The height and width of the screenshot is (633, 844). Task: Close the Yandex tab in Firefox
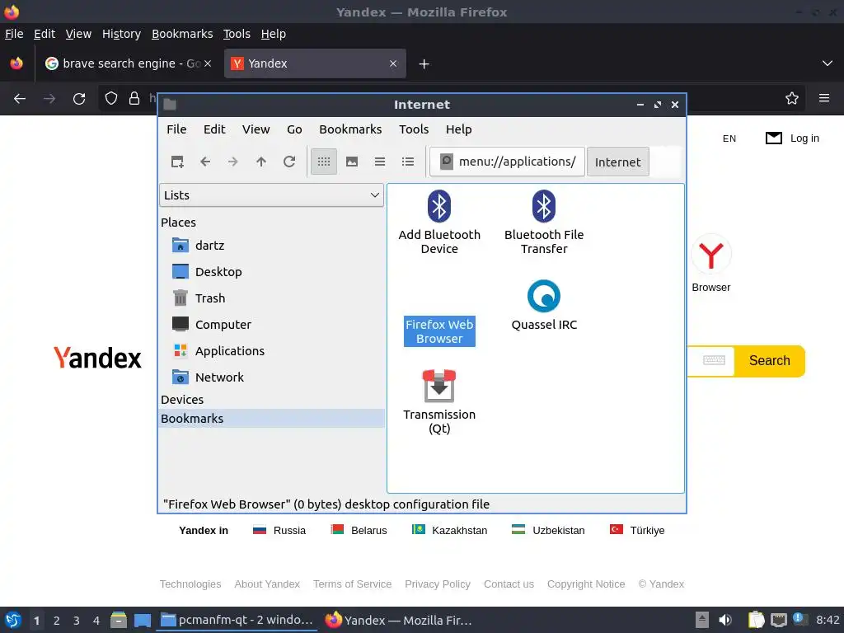tap(393, 63)
